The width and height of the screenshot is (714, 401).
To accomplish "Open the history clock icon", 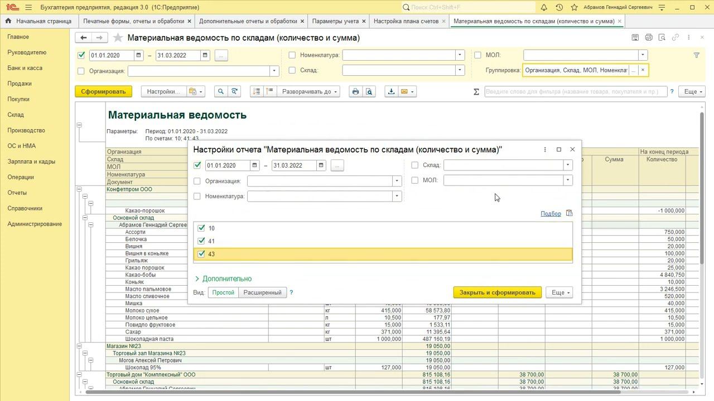I will tap(559, 7).
